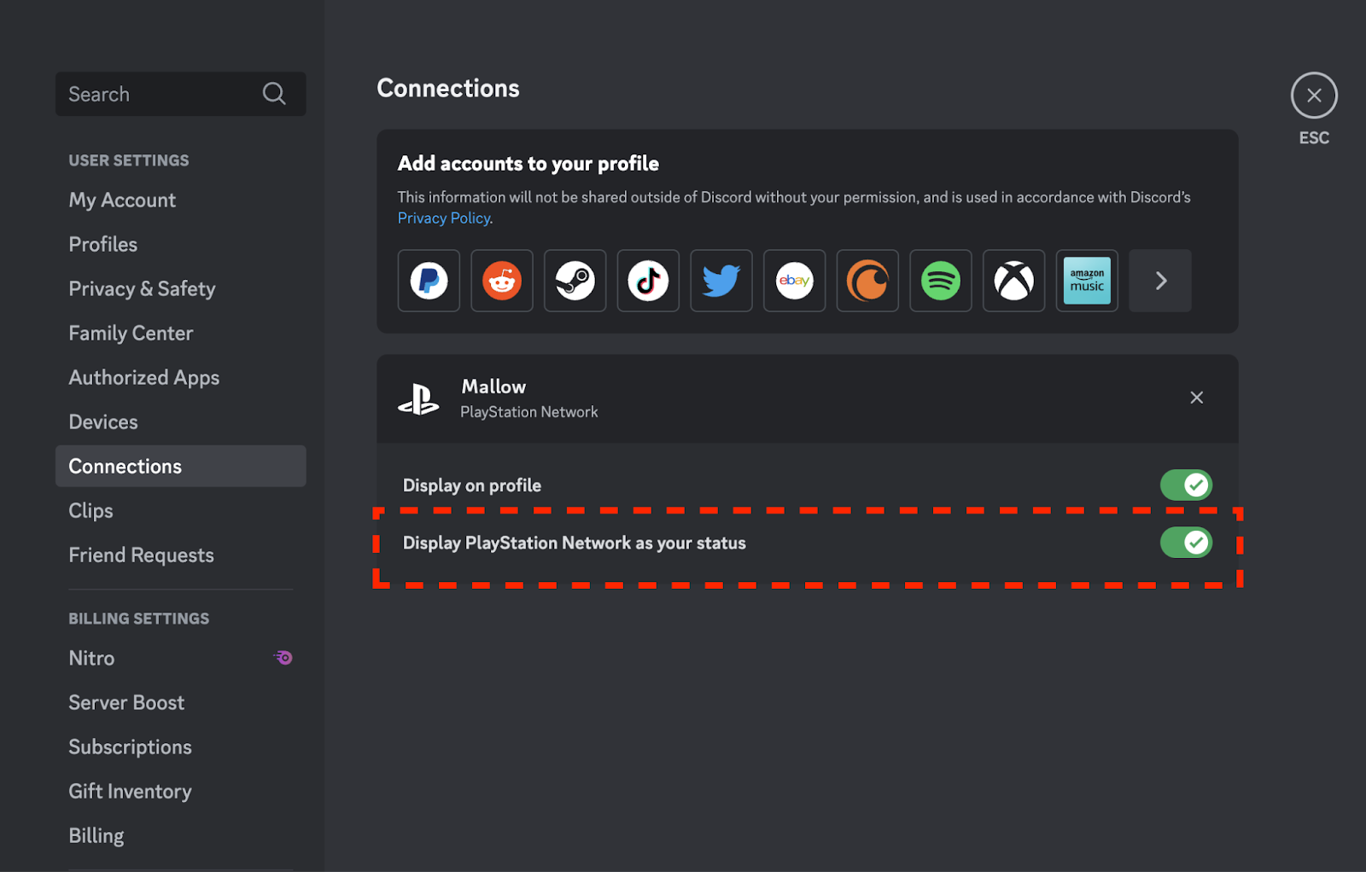
Task: Connect the Twitter account icon
Action: 721,281
